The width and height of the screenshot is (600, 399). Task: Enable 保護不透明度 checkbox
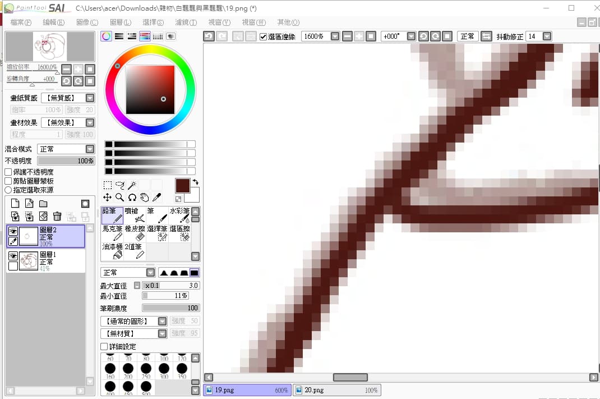(x=8, y=172)
